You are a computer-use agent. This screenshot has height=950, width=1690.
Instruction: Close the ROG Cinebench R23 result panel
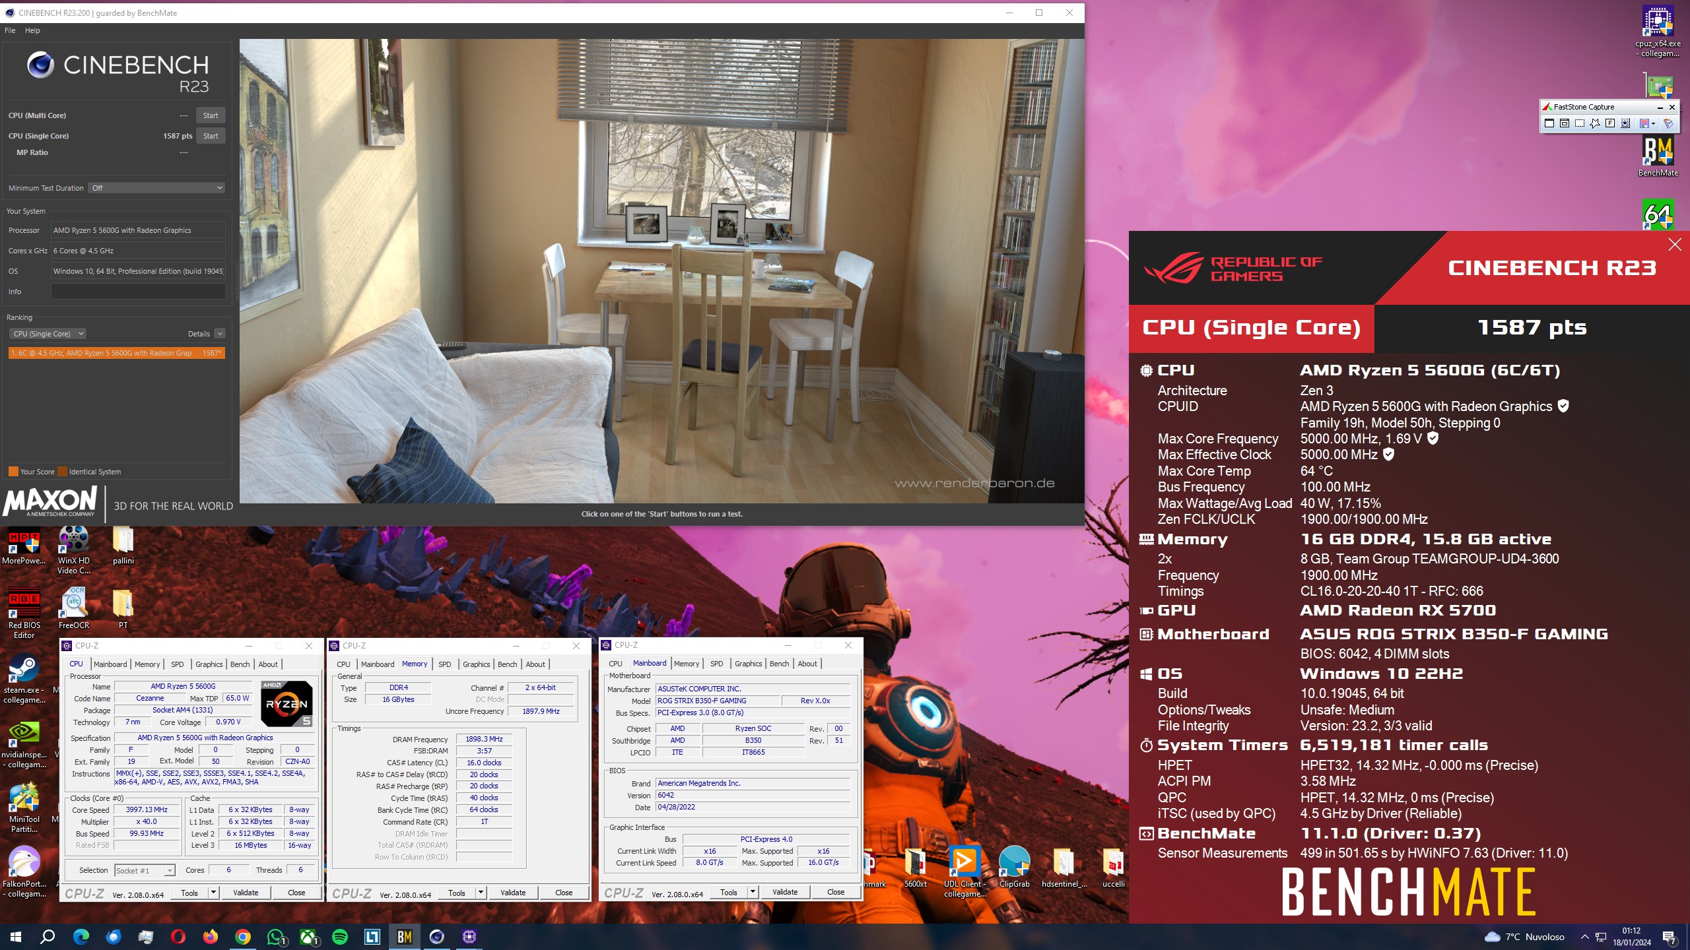1675,245
